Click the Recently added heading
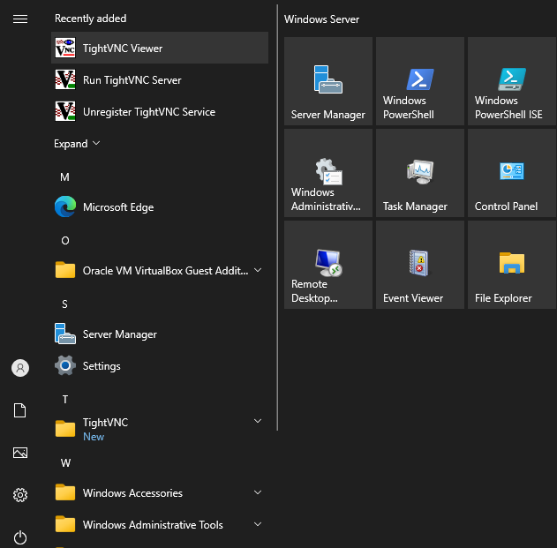The image size is (557, 548). (90, 19)
